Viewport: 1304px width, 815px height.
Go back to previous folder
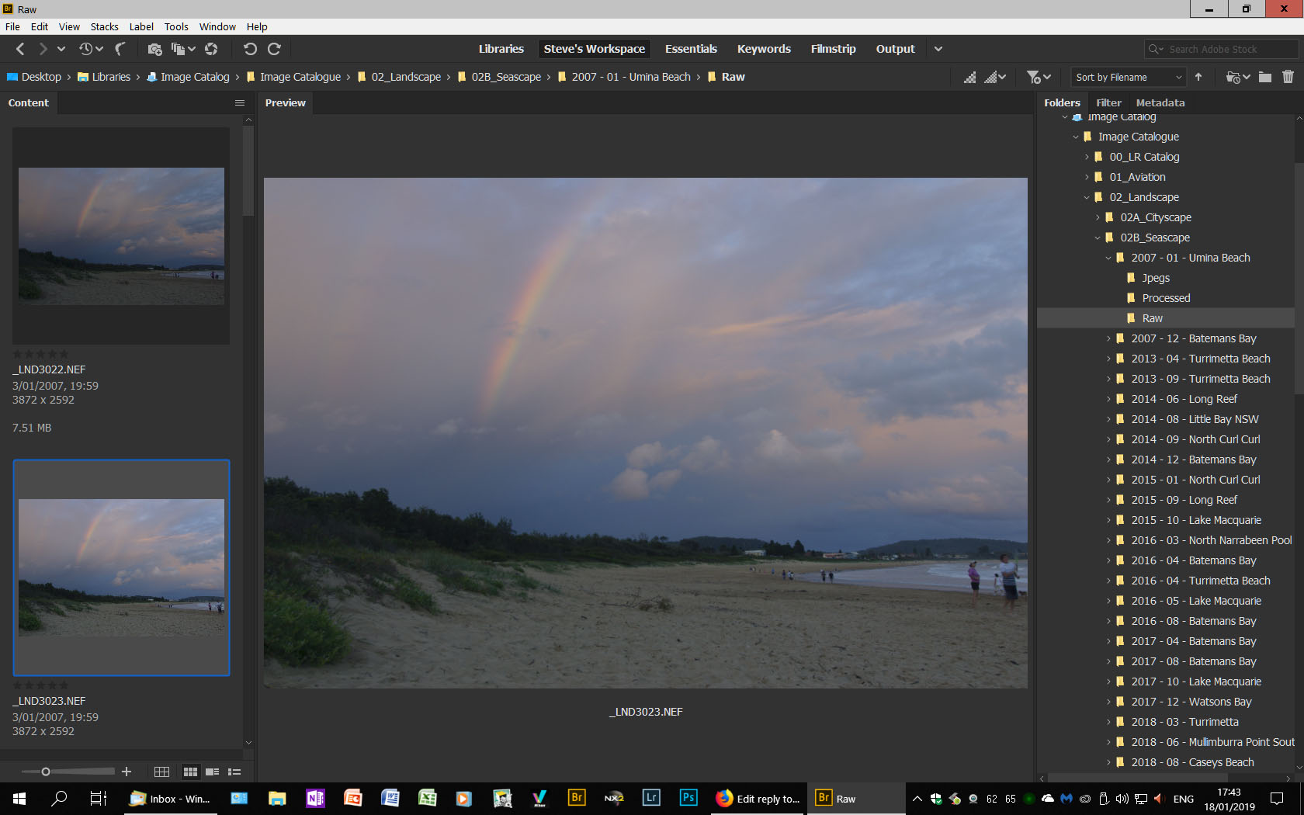[20, 49]
